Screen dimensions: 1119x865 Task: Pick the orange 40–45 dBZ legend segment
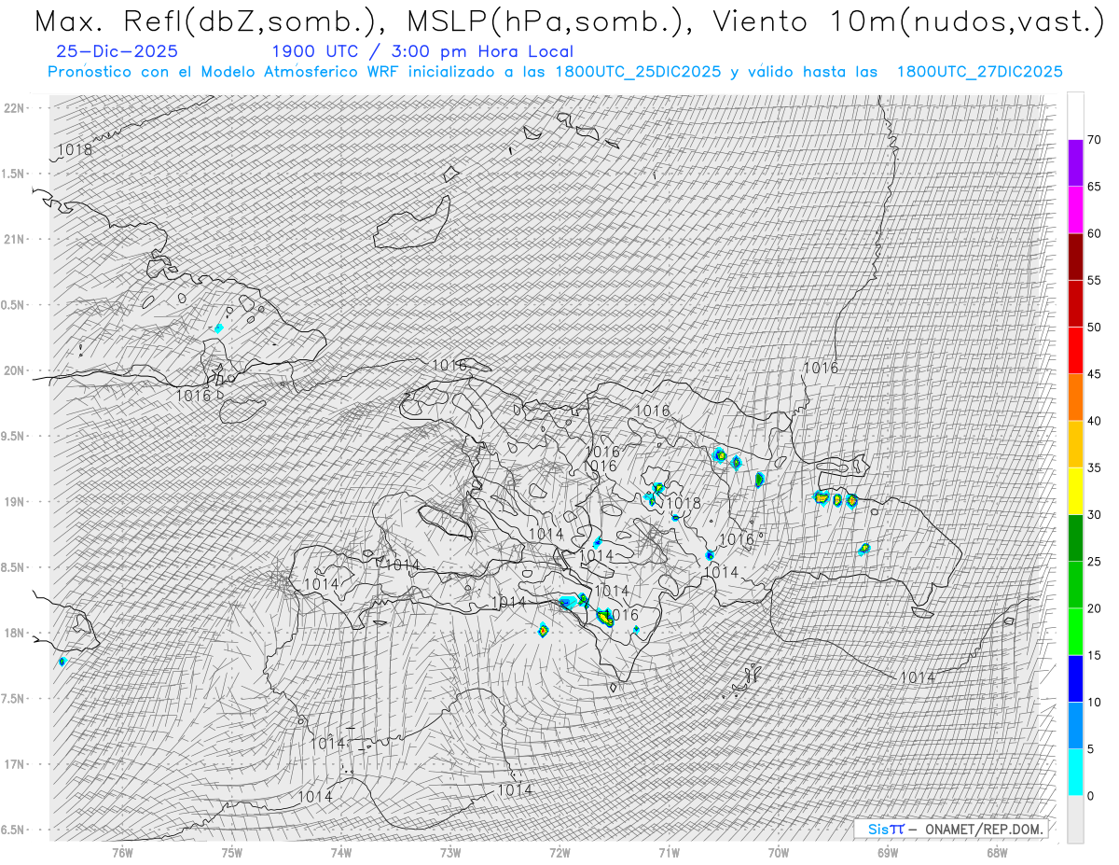click(x=1075, y=398)
